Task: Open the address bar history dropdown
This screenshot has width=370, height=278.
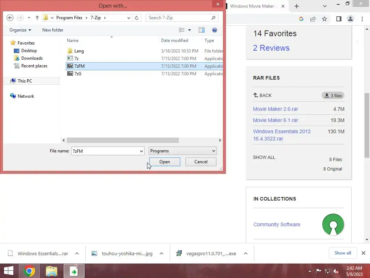Action: click(129, 18)
